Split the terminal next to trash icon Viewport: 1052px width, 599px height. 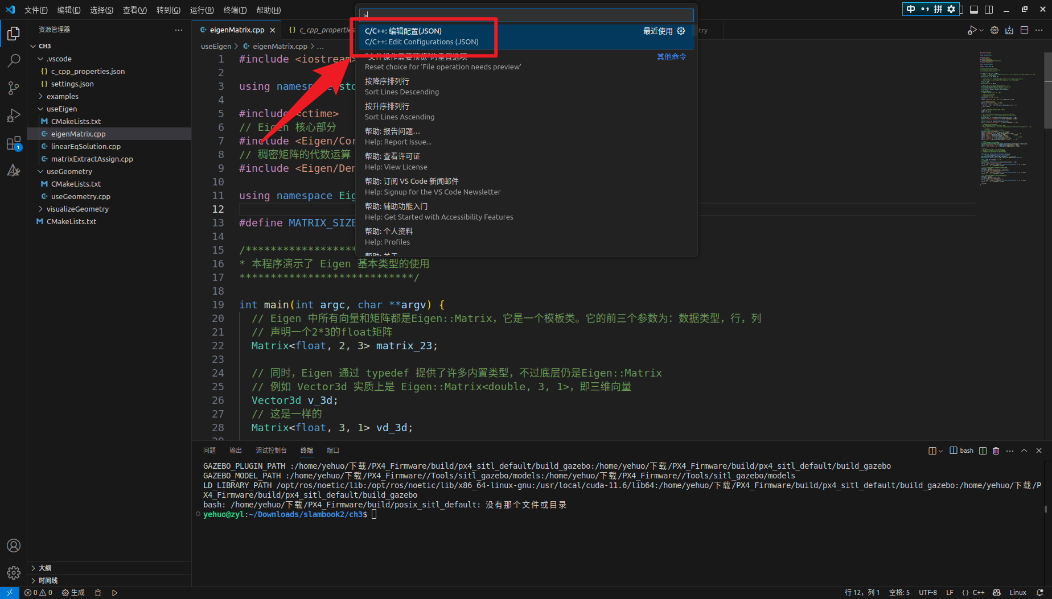tap(983, 451)
